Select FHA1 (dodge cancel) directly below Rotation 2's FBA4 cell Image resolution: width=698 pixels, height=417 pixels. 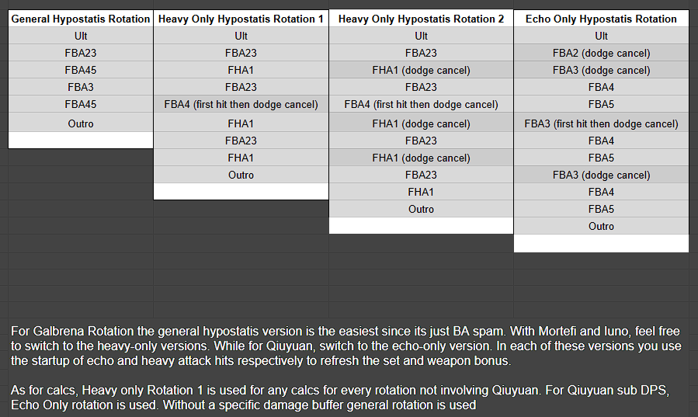click(421, 123)
